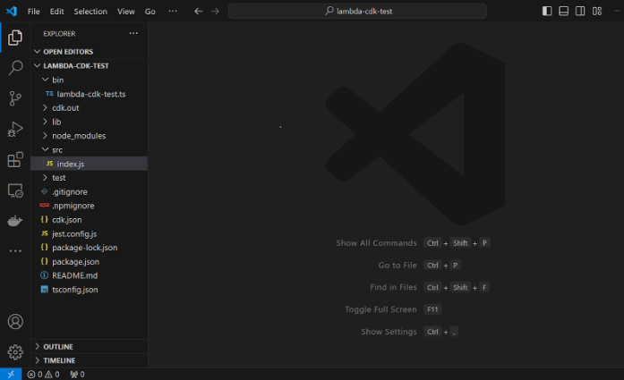Image resolution: width=624 pixels, height=380 pixels.
Task: Open problems errors and warnings status item
Action: click(x=43, y=375)
